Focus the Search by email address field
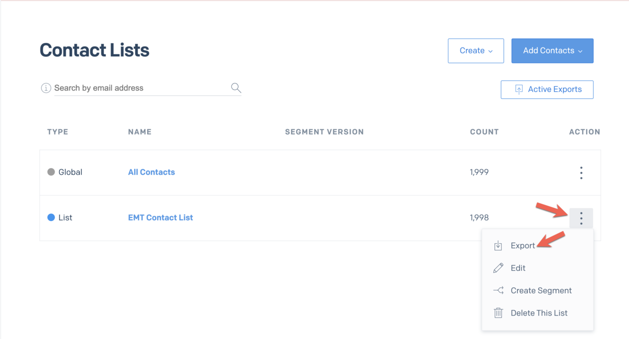 [141, 88]
